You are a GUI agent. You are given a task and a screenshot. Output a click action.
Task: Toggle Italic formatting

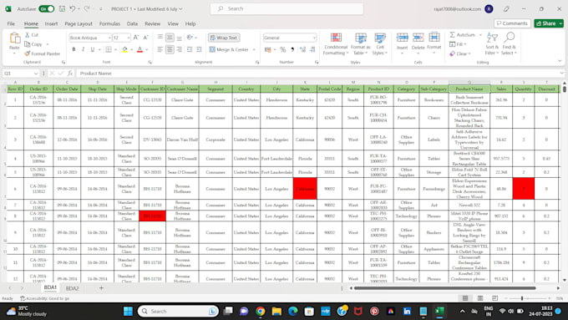click(83, 49)
